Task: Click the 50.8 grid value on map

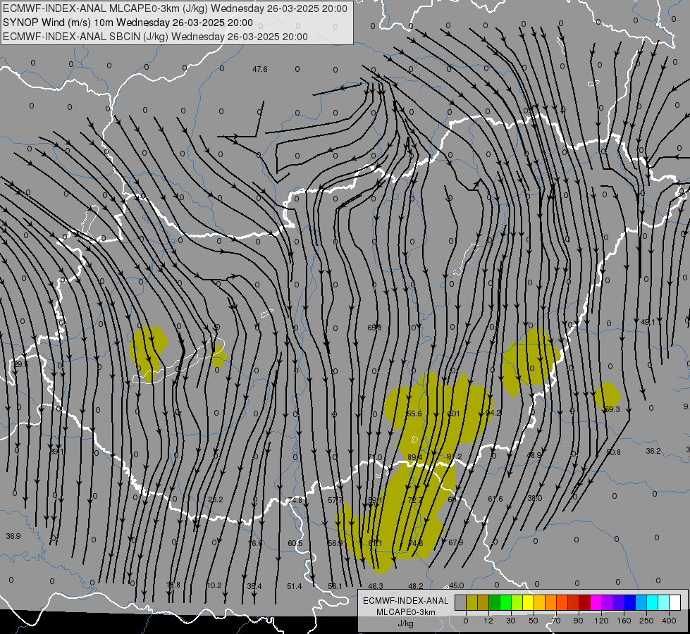Action: [x=613, y=452]
